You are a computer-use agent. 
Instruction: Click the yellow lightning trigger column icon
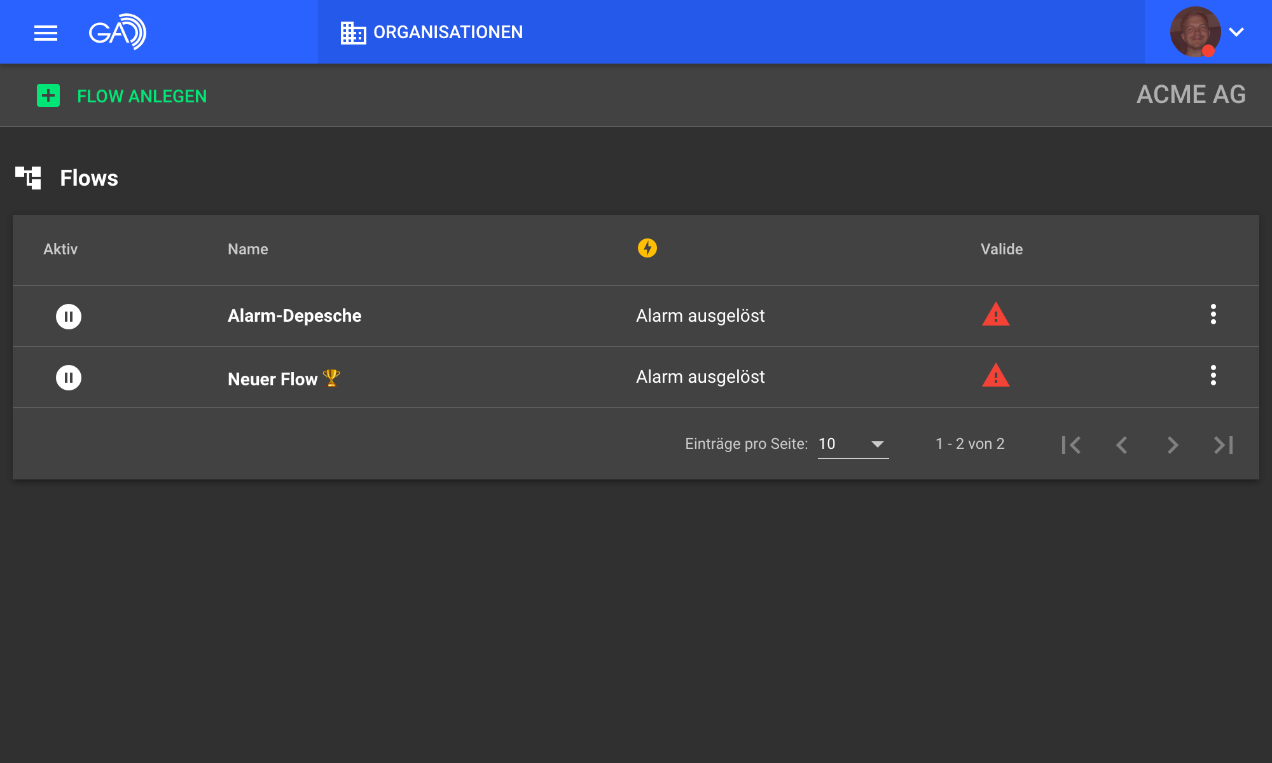coord(647,248)
